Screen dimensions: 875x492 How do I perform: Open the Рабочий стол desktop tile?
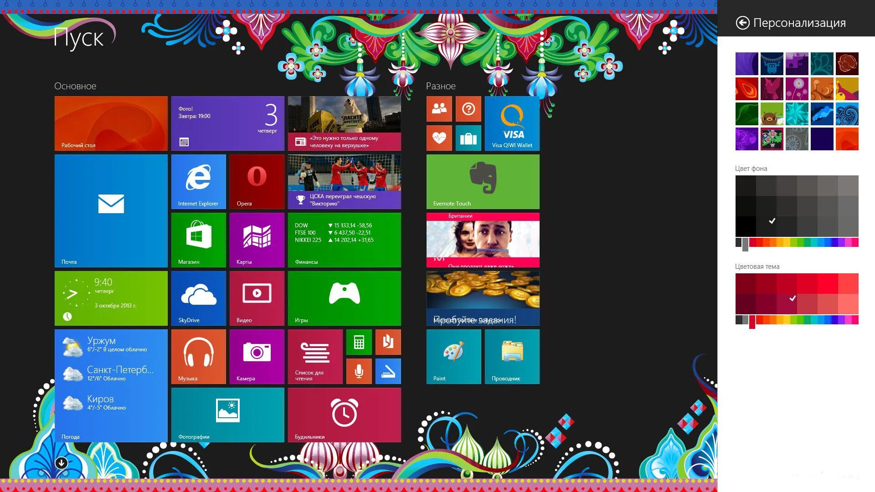pos(111,123)
